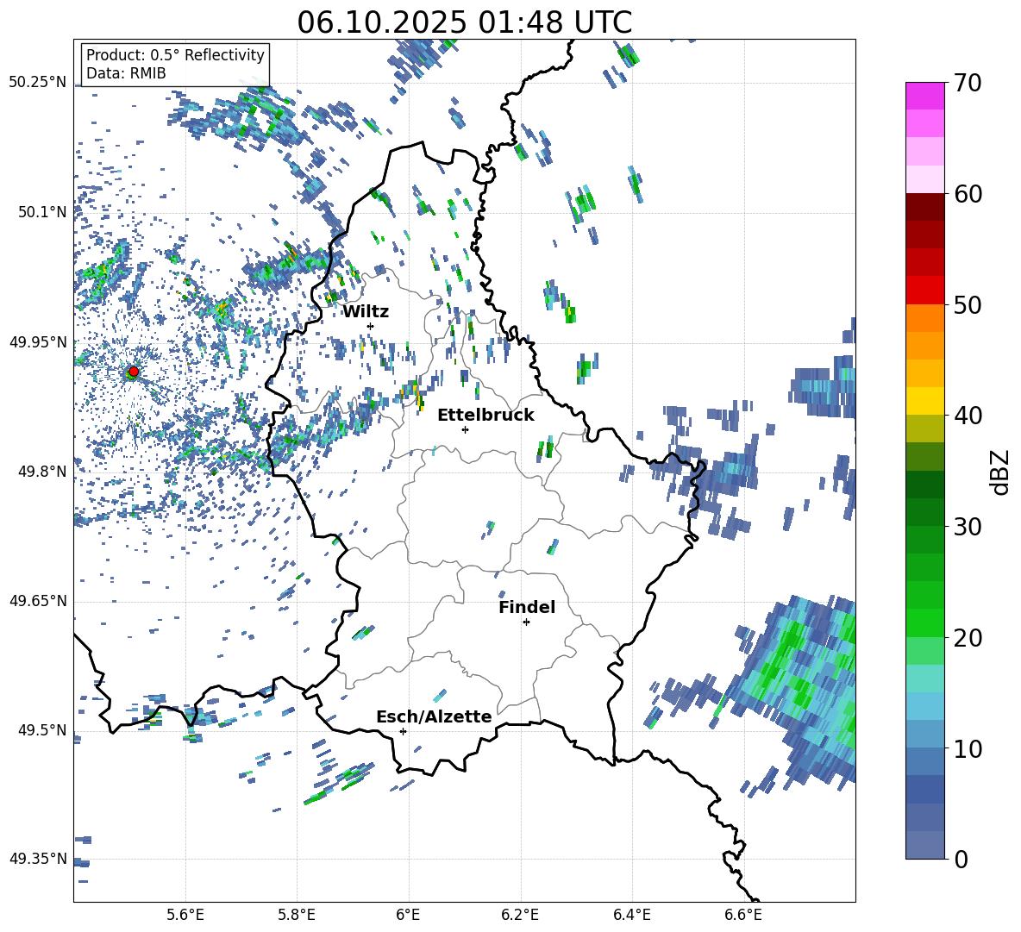Click the 'Data: RMIB' text
The height and width of the screenshot is (932, 1021).
click(x=126, y=73)
